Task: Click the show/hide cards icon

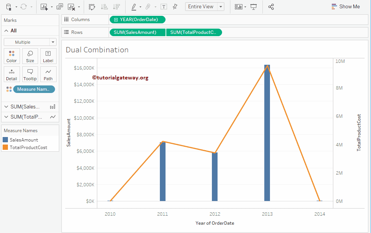Action: tap(239, 7)
